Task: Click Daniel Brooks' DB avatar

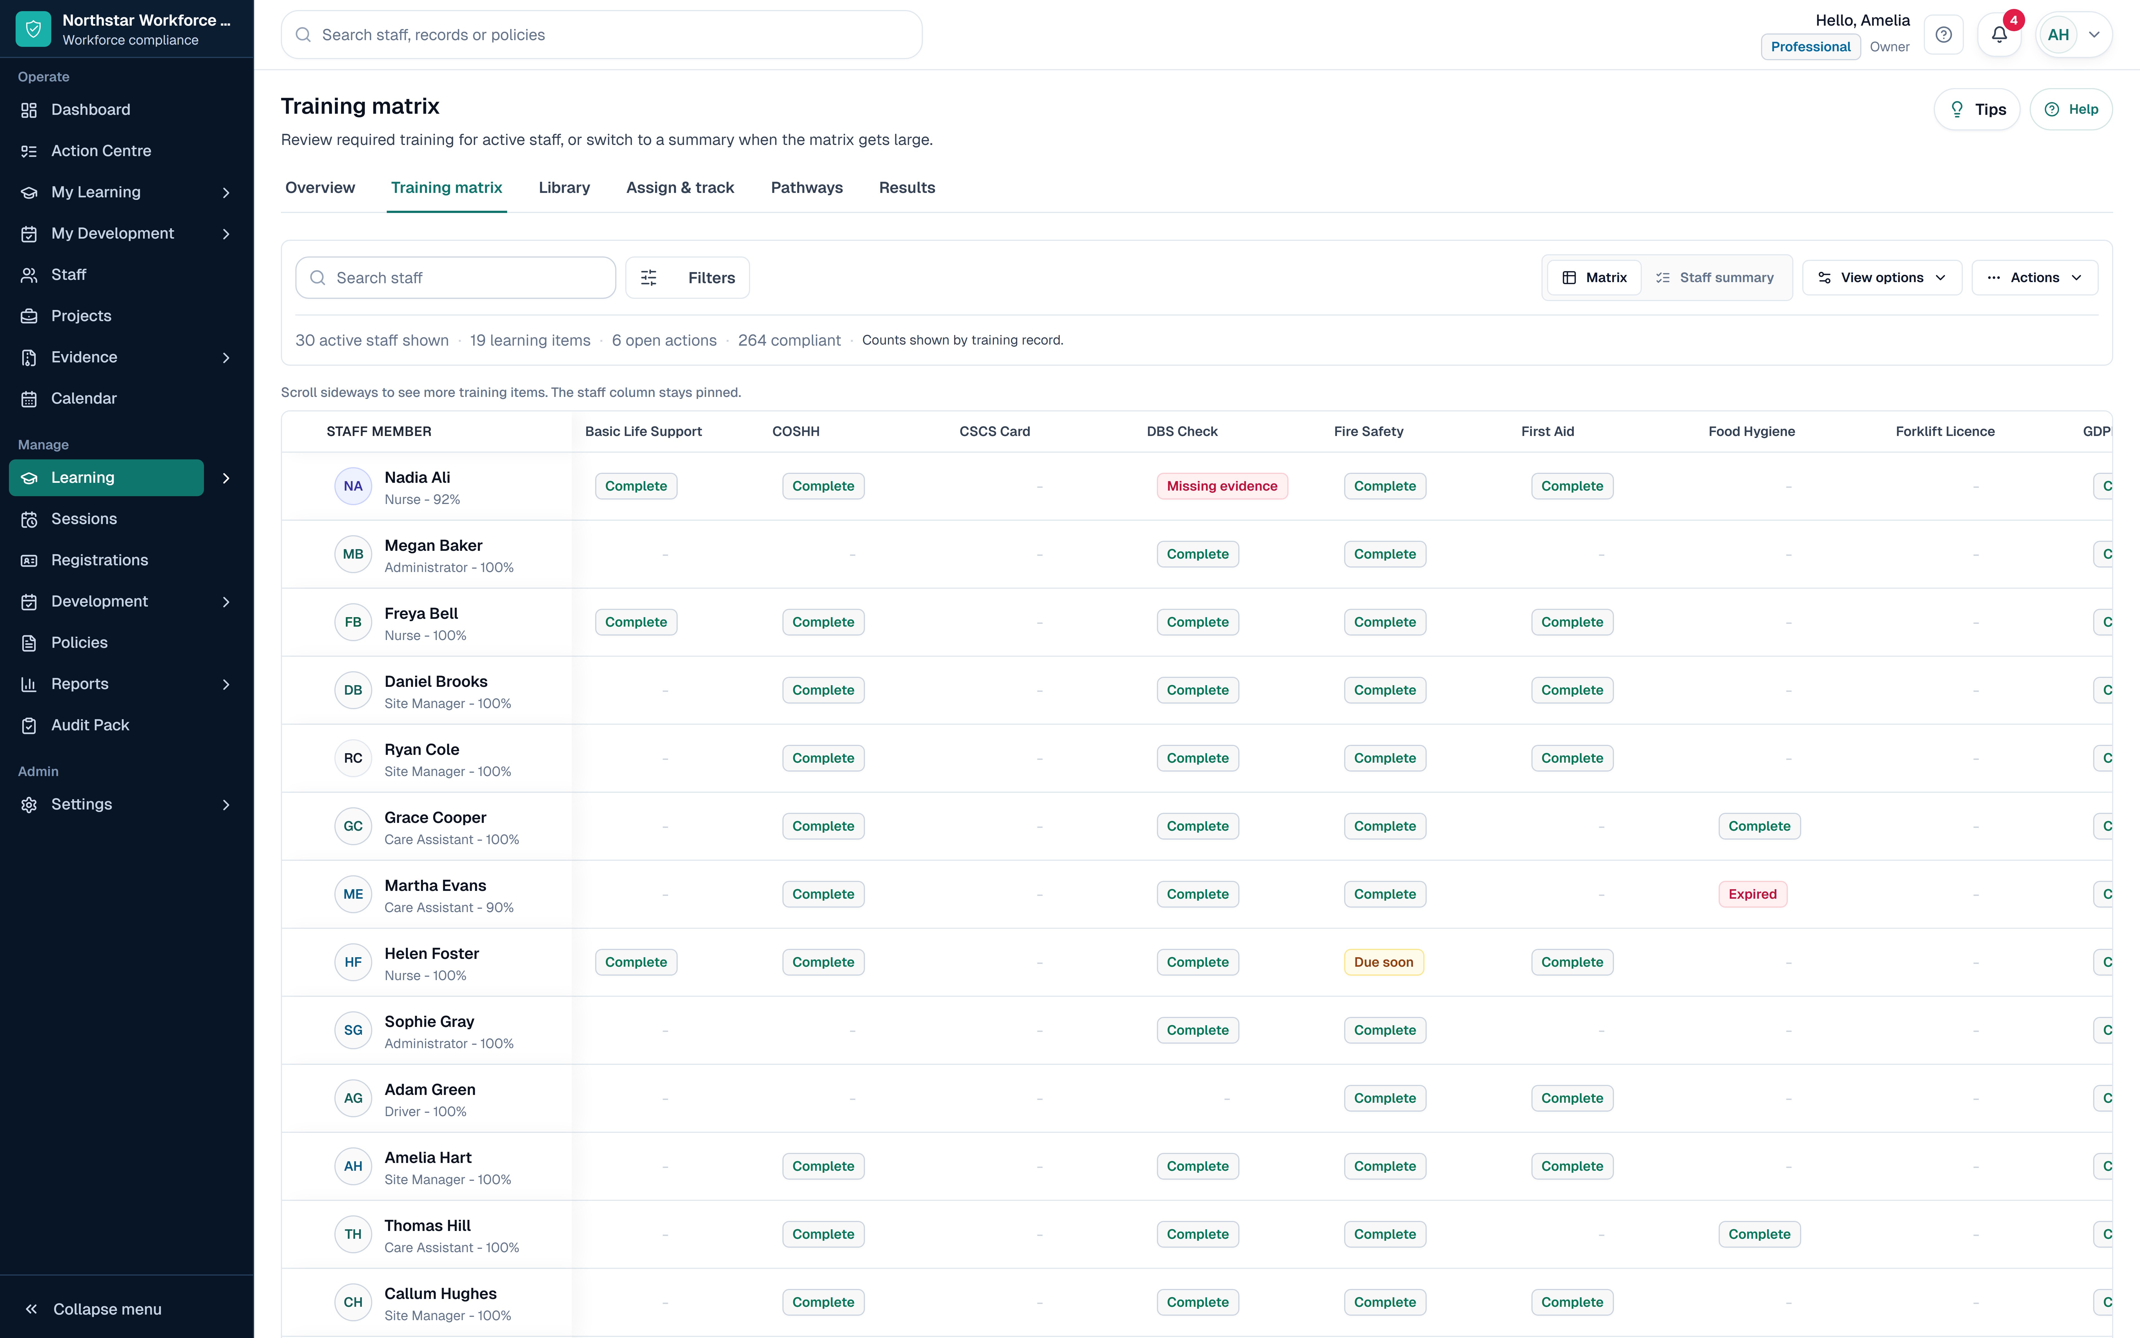Action: [353, 690]
